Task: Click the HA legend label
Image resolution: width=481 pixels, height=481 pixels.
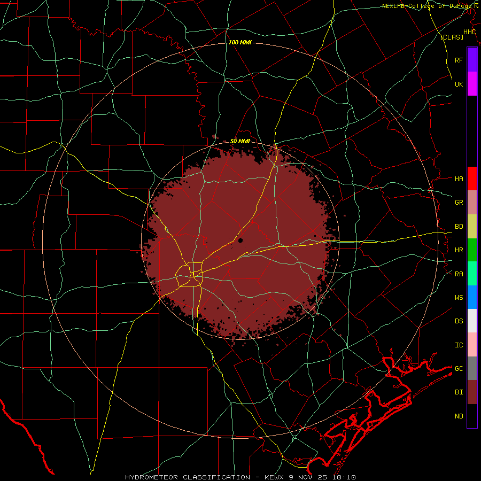Action: (459, 179)
